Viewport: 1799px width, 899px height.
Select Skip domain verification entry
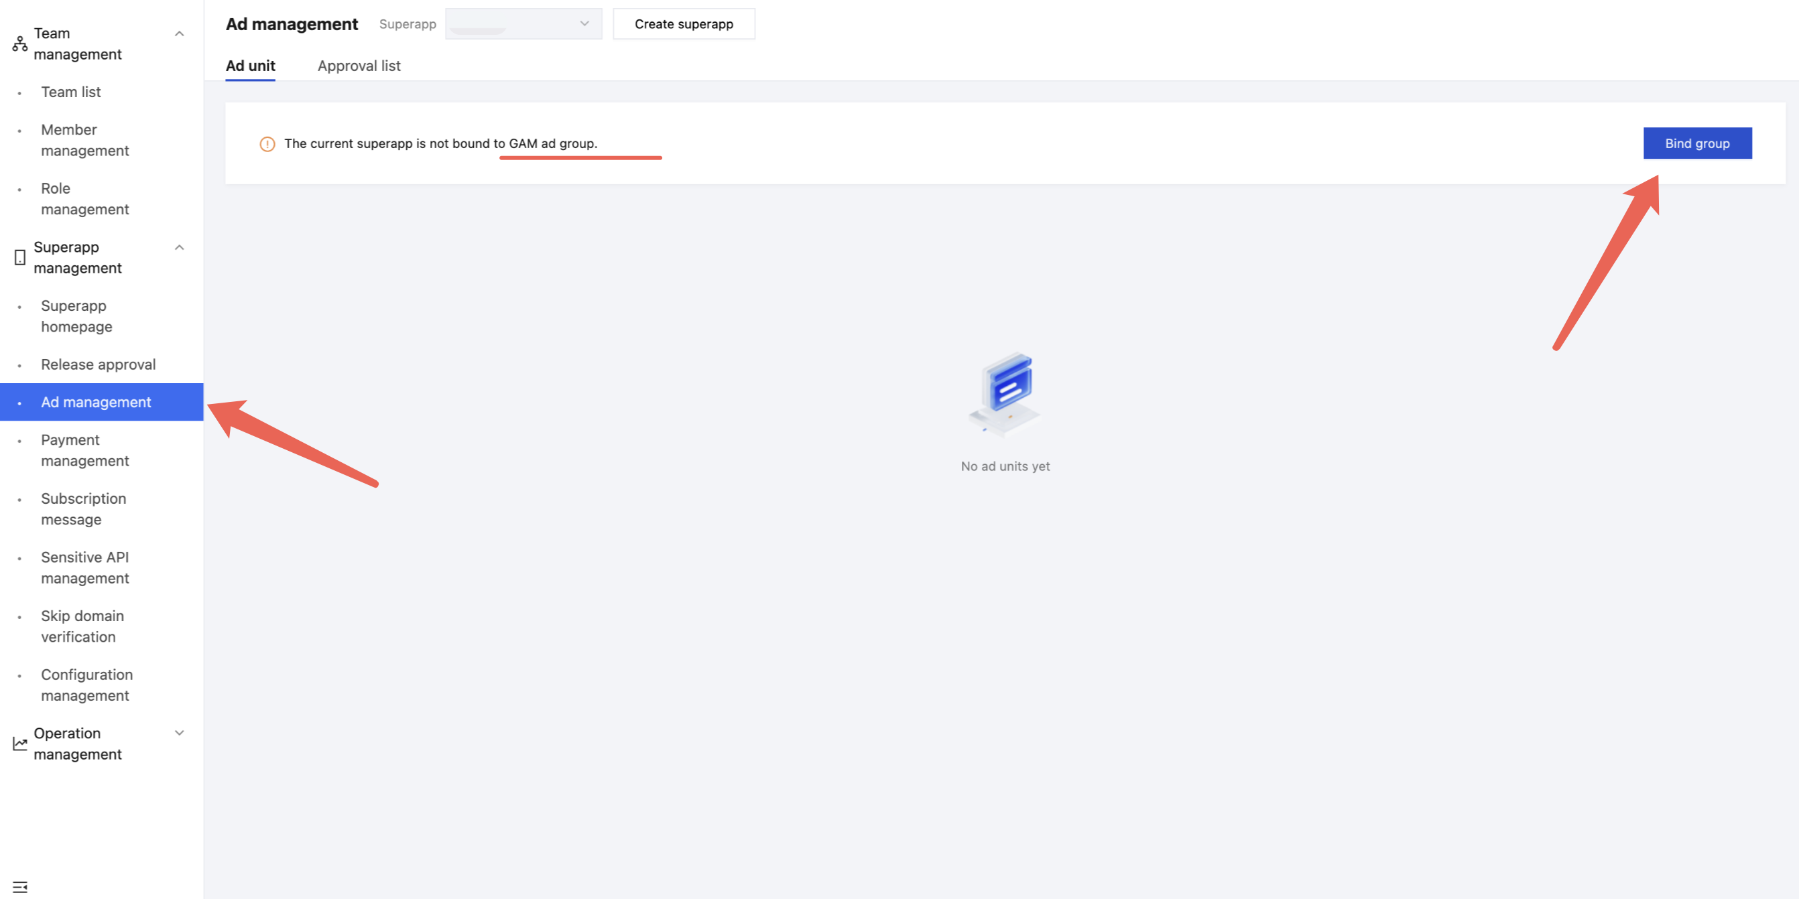point(82,626)
